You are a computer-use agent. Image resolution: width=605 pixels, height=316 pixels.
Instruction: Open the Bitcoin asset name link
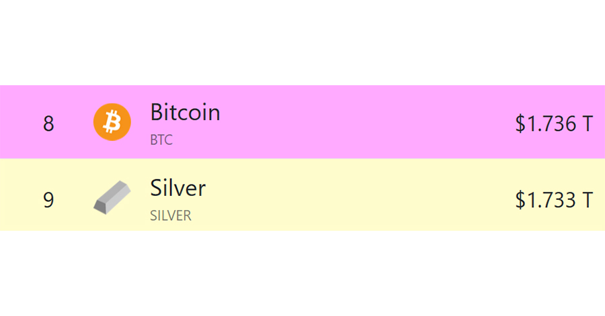[186, 113]
